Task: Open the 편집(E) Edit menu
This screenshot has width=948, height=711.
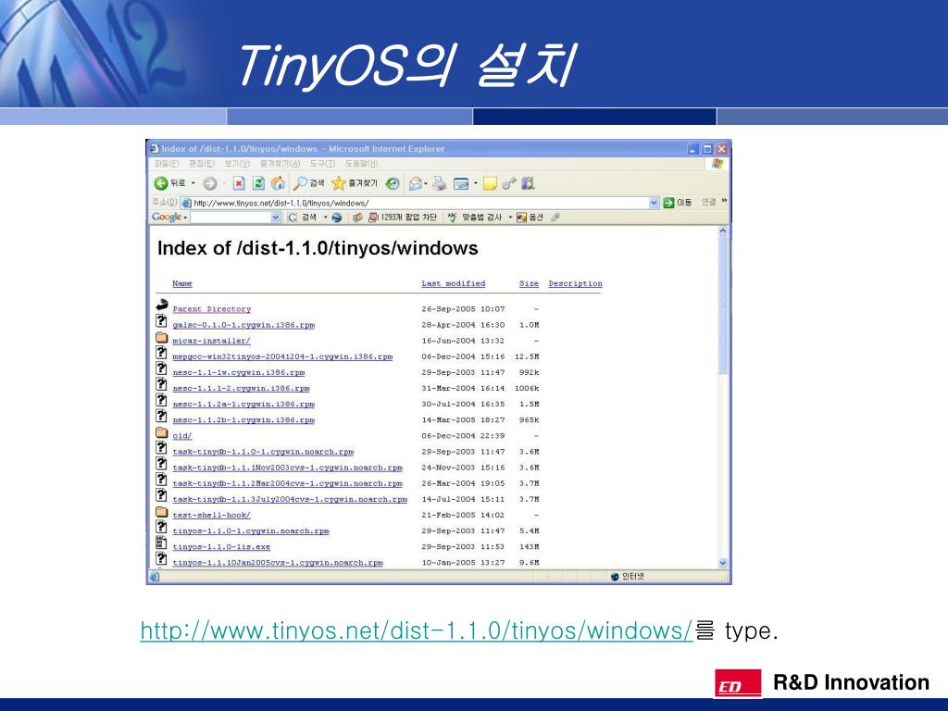Action: point(201,164)
